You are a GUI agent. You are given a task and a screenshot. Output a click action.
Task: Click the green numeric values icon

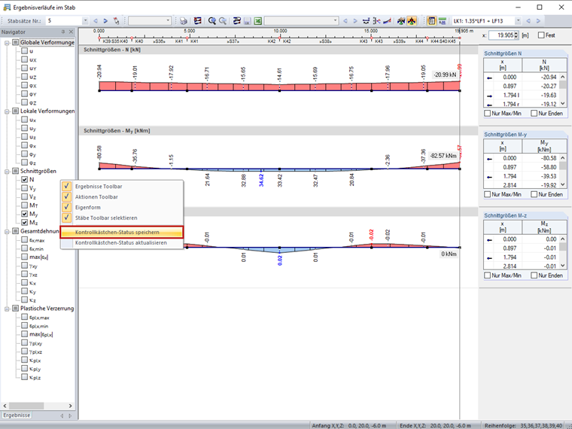click(x=443, y=21)
